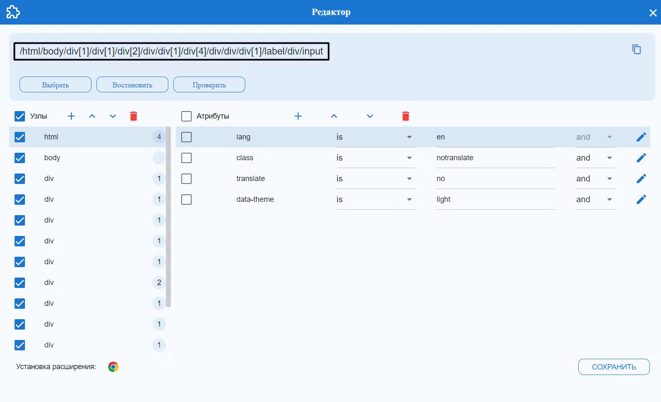The height and width of the screenshot is (402, 661).
Task: Delete selected nodes with the Узлы trash icon
Action: [133, 116]
